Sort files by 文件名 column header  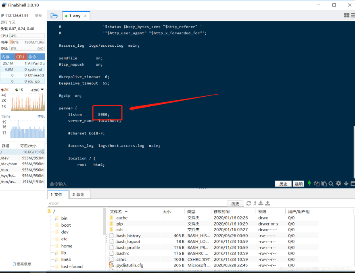click(x=134, y=211)
